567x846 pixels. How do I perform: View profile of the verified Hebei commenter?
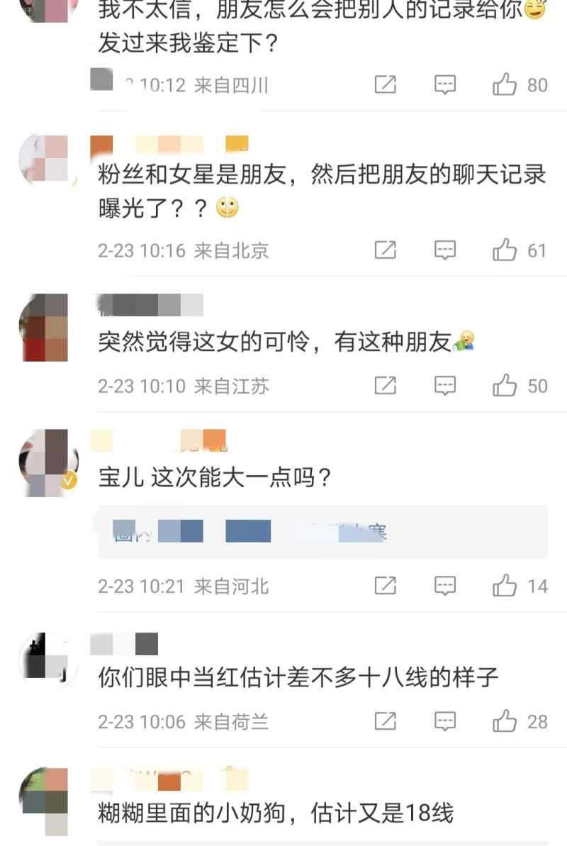pos(47,462)
